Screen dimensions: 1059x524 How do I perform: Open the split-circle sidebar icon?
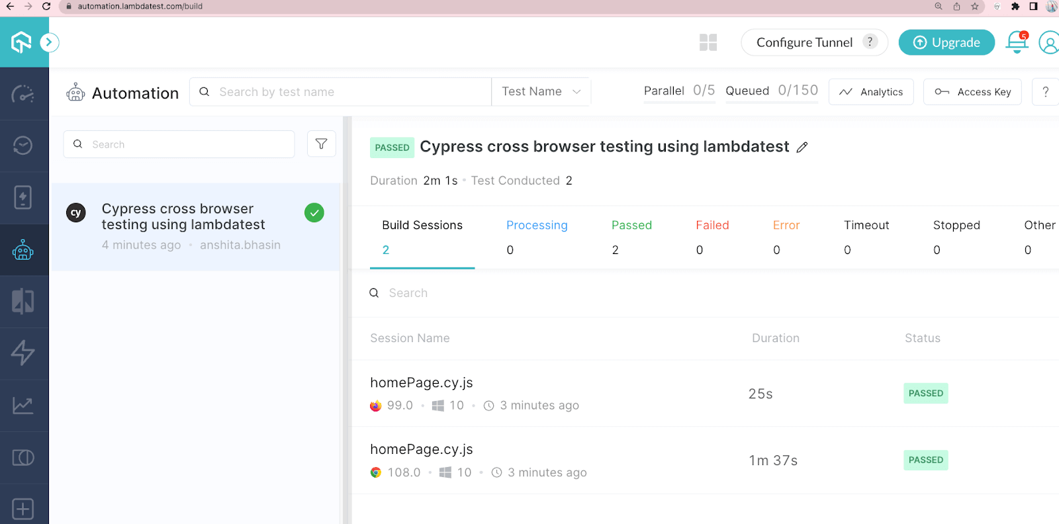click(x=23, y=457)
